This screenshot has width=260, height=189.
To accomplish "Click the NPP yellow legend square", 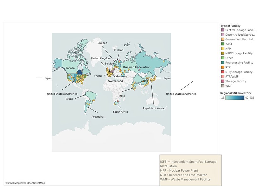I will [x=222, y=49].
